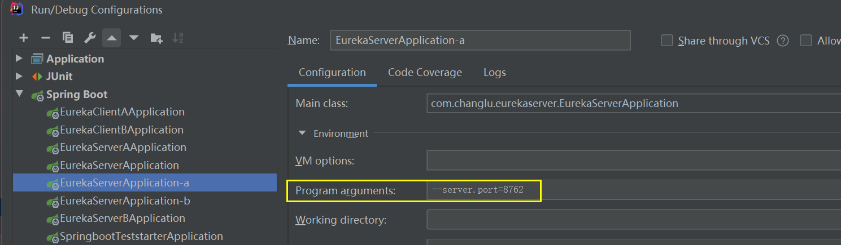The image size is (841, 245).
Task: Remove configuration with minus icon
Action: coord(46,38)
